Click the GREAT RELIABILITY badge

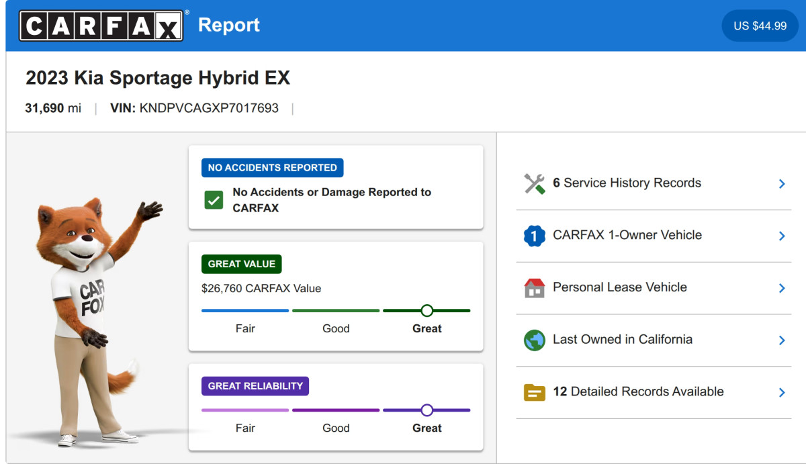pyautogui.click(x=255, y=386)
